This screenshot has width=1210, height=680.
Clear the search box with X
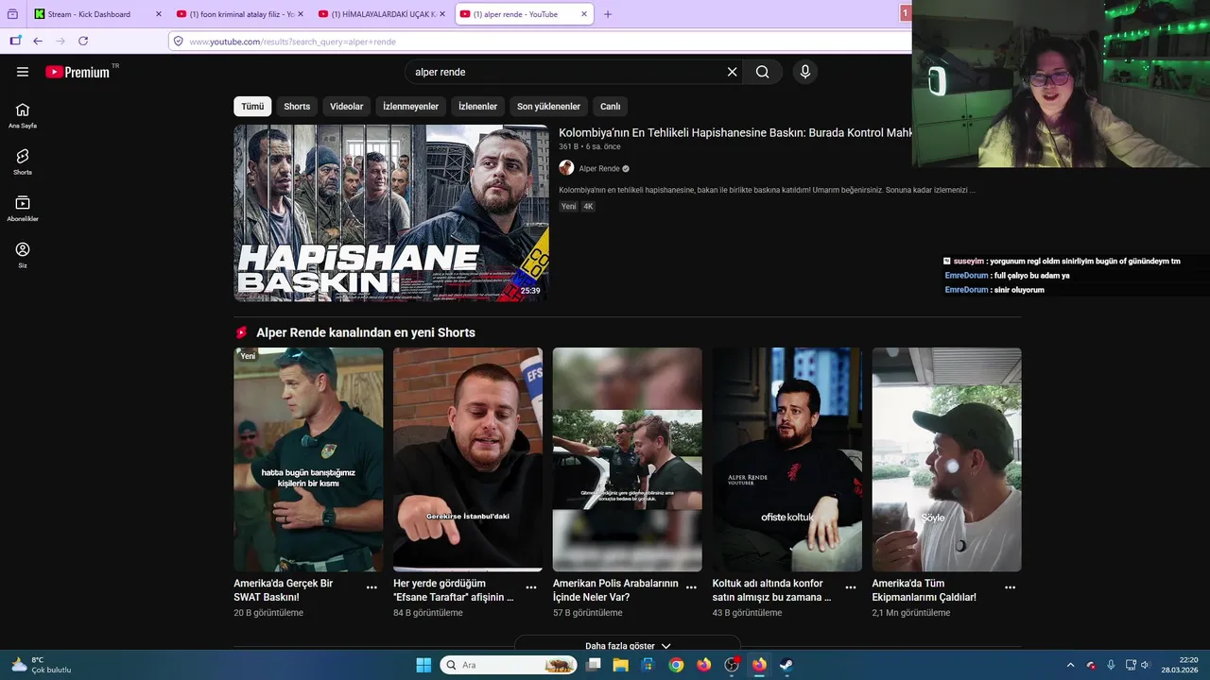pyautogui.click(x=732, y=72)
